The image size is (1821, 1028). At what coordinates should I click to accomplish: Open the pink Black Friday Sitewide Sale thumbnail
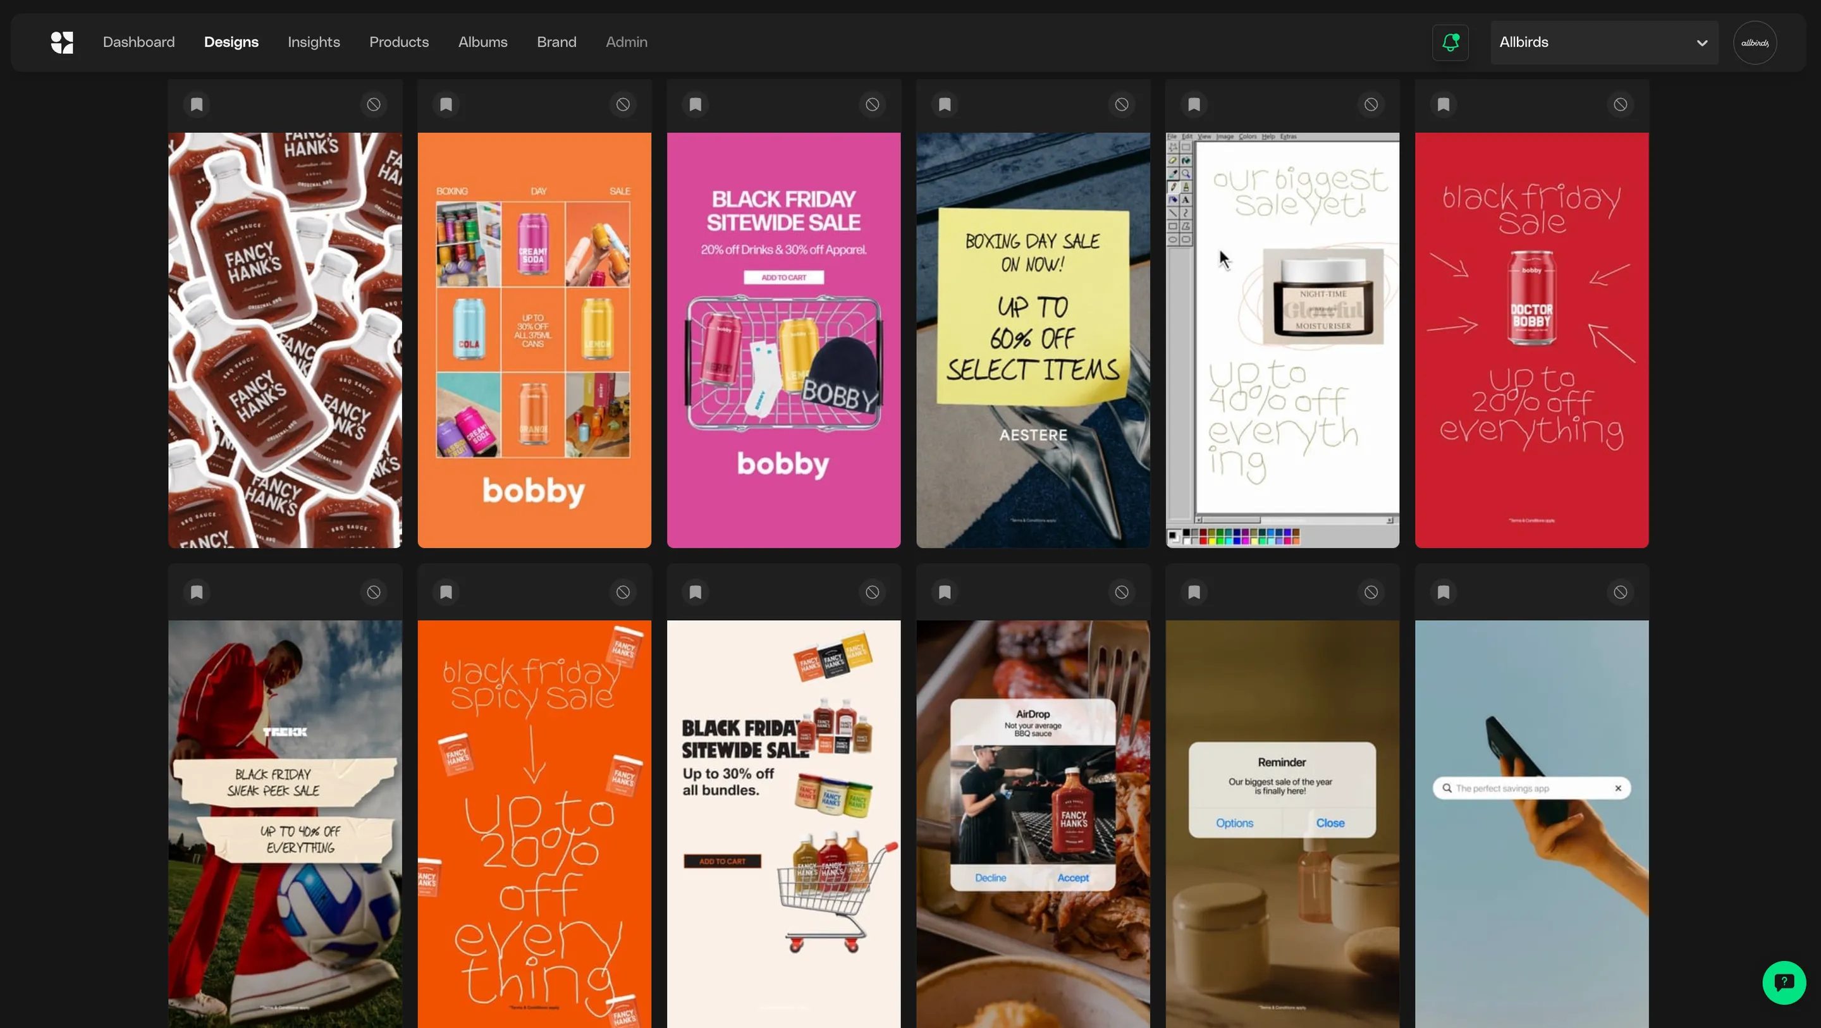coord(784,340)
